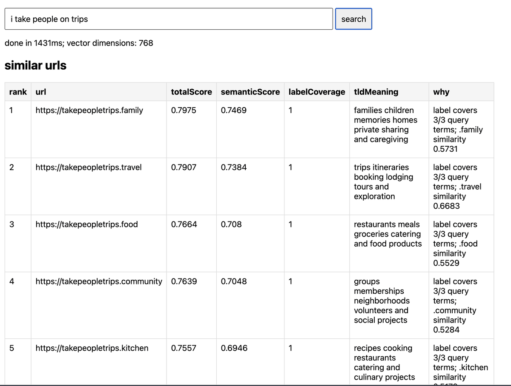Click the why cell with .community similarity 0.5284

[x=462, y=305]
